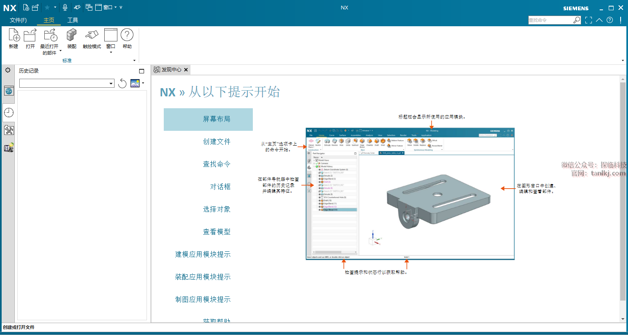Click the 帮助 question mark icon in ribbon
Screen dimensions: 628x335
(127, 36)
